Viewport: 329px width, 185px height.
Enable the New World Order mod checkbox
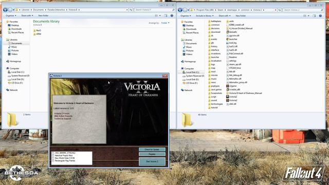(x=53, y=158)
